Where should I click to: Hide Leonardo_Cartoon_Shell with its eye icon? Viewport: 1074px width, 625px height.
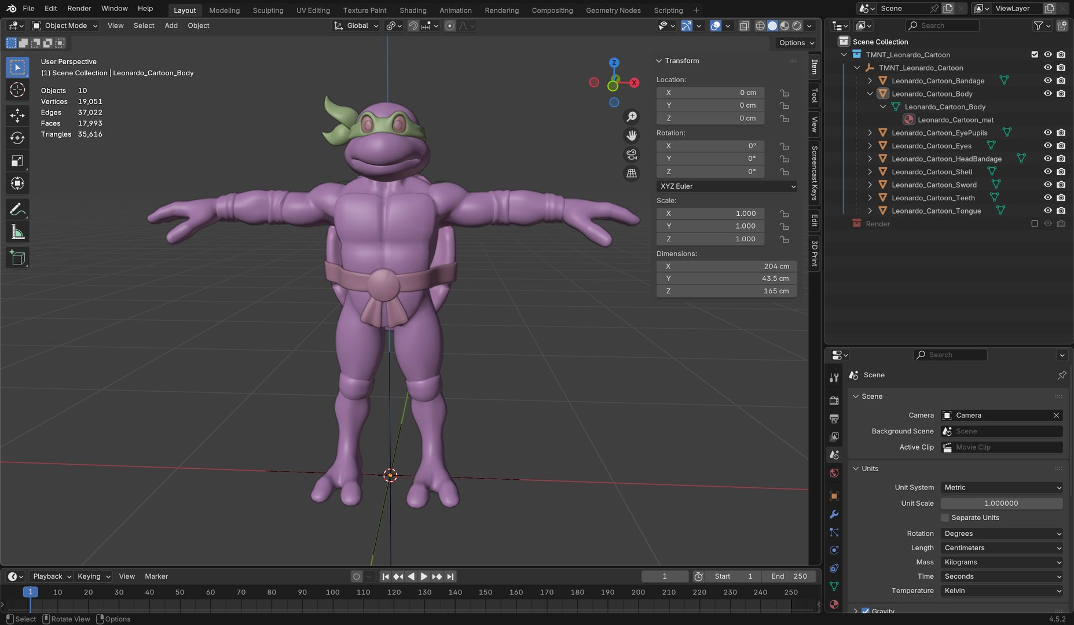(1047, 171)
